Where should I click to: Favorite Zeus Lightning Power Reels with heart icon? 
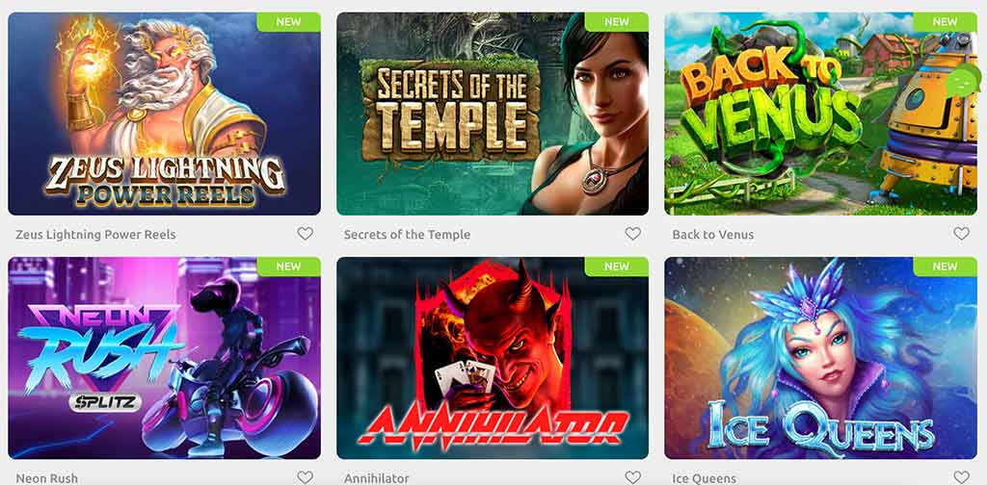click(305, 234)
